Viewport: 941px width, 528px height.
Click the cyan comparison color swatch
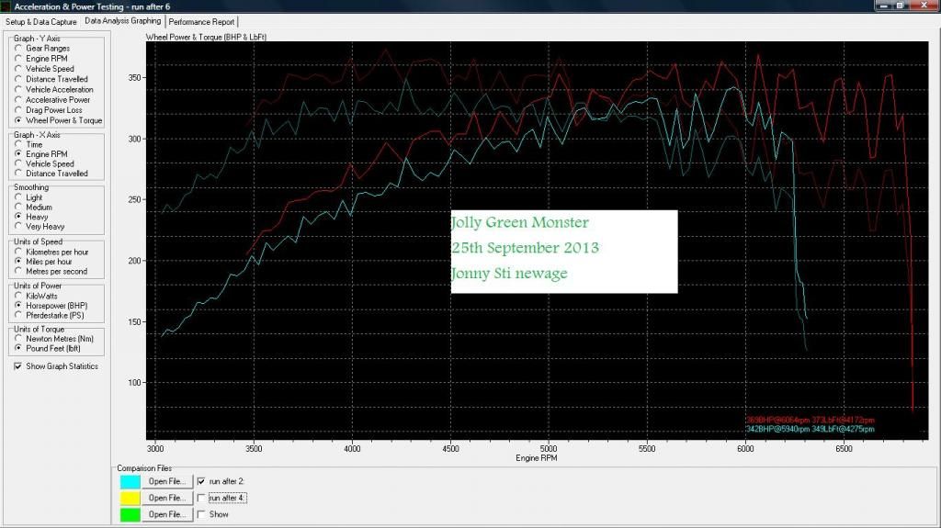pyautogui.click(x=130, y=481)
